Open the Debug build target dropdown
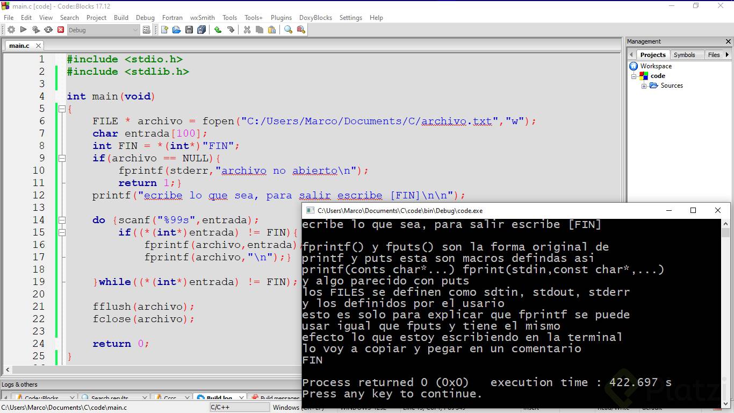The width and height of the screenshot is (734, 413). pyautogui.click(x=103, y=30)
